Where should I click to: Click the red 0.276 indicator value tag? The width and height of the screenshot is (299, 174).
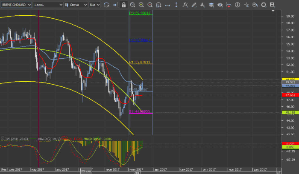[x=290, y=144]
